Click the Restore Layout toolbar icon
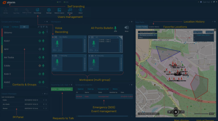 pyautogui.click(x=59, y=11)
